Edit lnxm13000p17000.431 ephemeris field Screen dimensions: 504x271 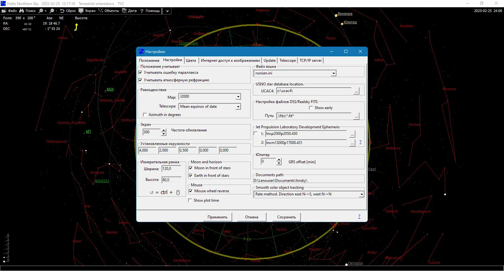pyautogui.click(x=306, y=143)
